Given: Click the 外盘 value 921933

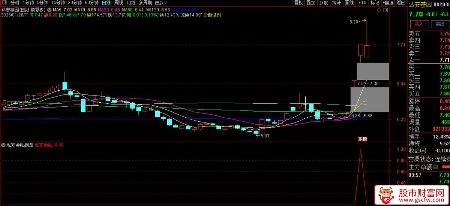Looking at the screenshot, I should [x=442, y=129].
